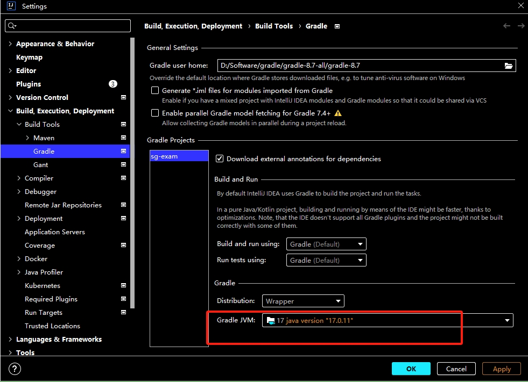Expand the Debugger node

(19, 192)
